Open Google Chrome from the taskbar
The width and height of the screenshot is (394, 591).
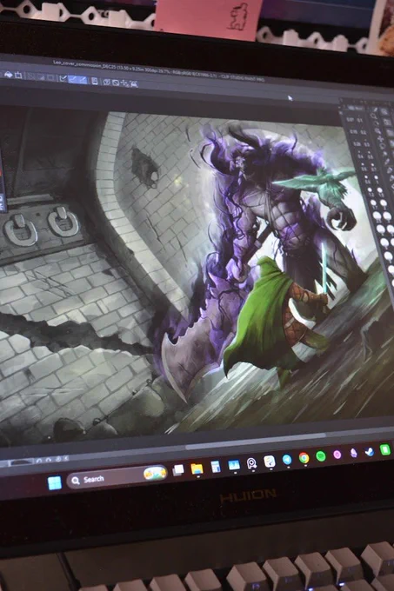pos(304,457)
